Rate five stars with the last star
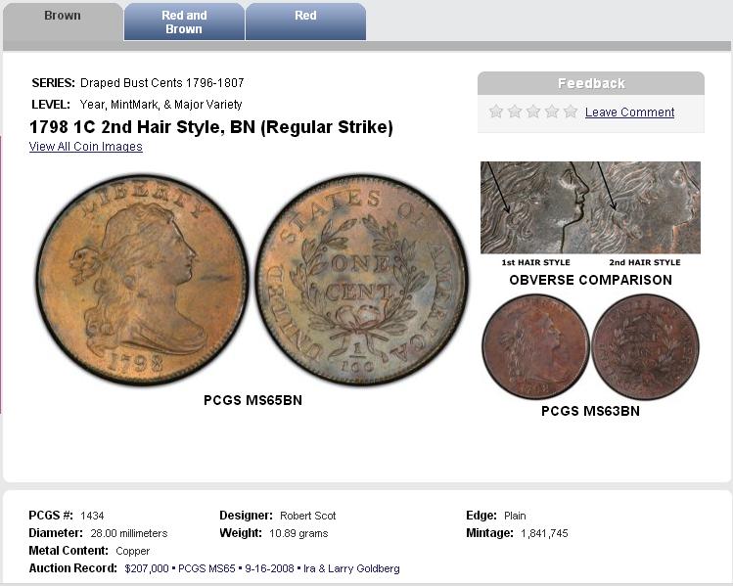The width and height of the screenshot is (733, 586). tap(571, 112)
